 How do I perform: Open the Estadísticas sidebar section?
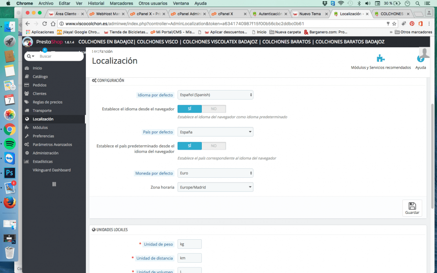point(43,161)
